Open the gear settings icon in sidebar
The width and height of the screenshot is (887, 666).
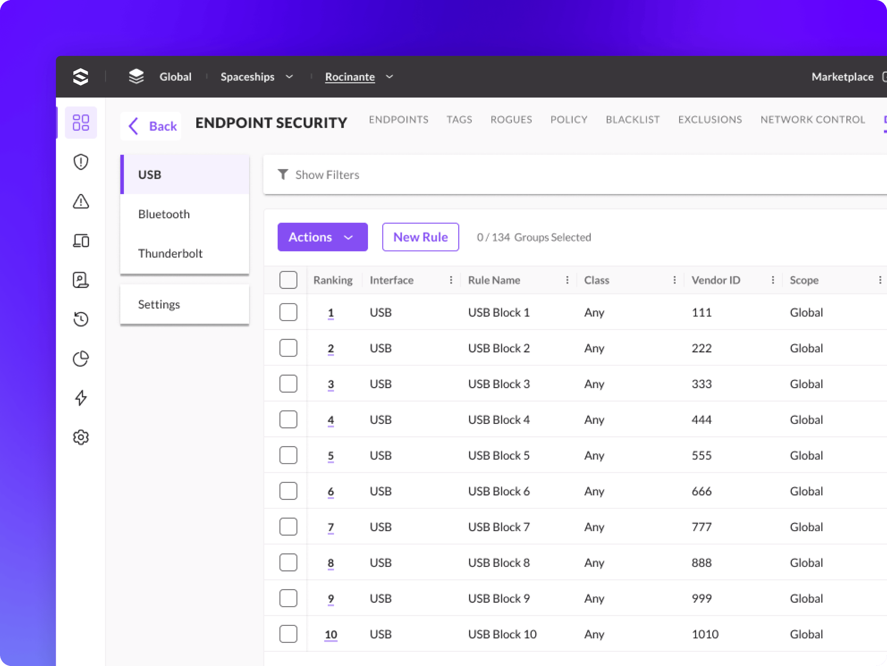(x=81, y=437)
